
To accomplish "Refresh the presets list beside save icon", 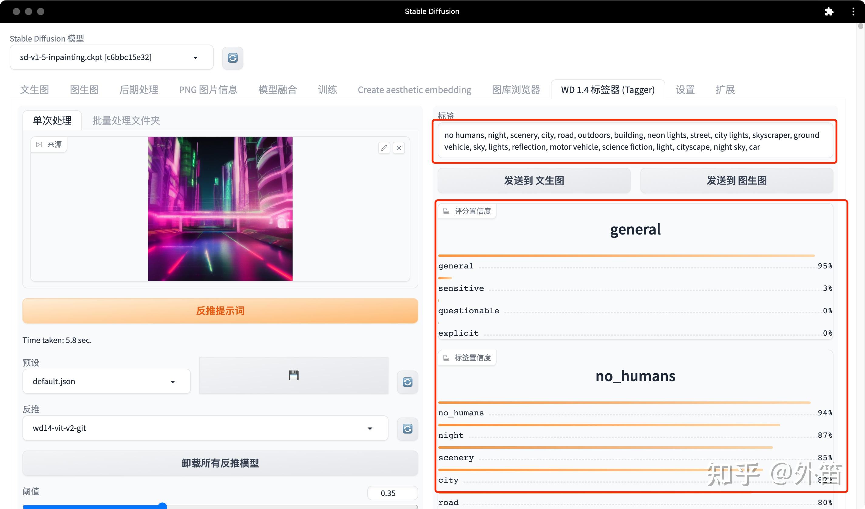I will coord(407,382).
